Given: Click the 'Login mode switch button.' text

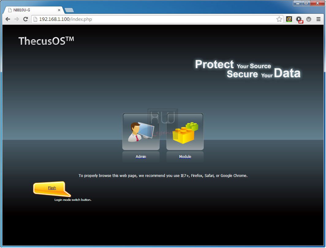Looking at the screenshot, I should pos(73,200).
